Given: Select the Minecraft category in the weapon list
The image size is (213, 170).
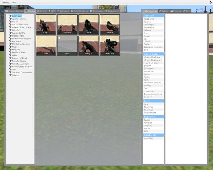Looking at the screenshot, I should [16, 50].
